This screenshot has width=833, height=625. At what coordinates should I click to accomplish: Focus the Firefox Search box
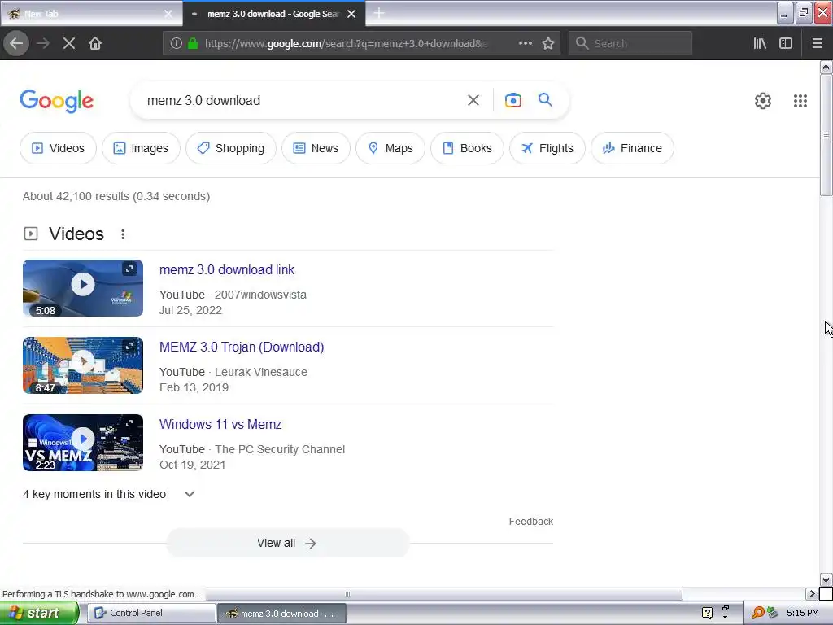pyautogui.click(x=630, y=44)
